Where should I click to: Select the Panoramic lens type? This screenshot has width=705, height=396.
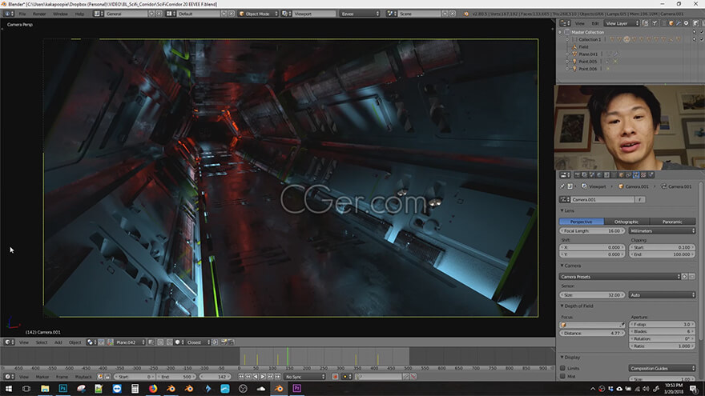(672, 222)
